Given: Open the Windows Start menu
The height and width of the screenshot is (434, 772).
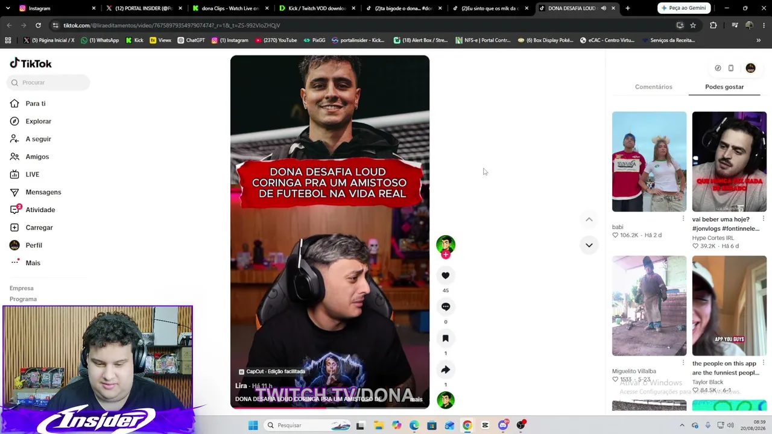Looking at the screenshot, I should tap(253, 426).
